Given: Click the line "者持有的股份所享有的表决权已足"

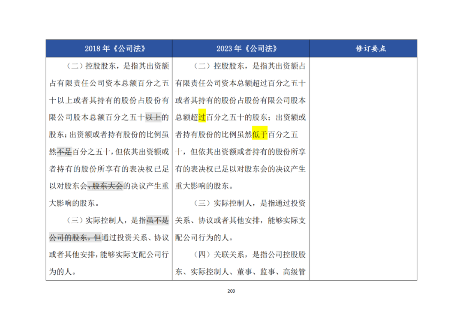Looking at the screenshot, I should [109, 169].
